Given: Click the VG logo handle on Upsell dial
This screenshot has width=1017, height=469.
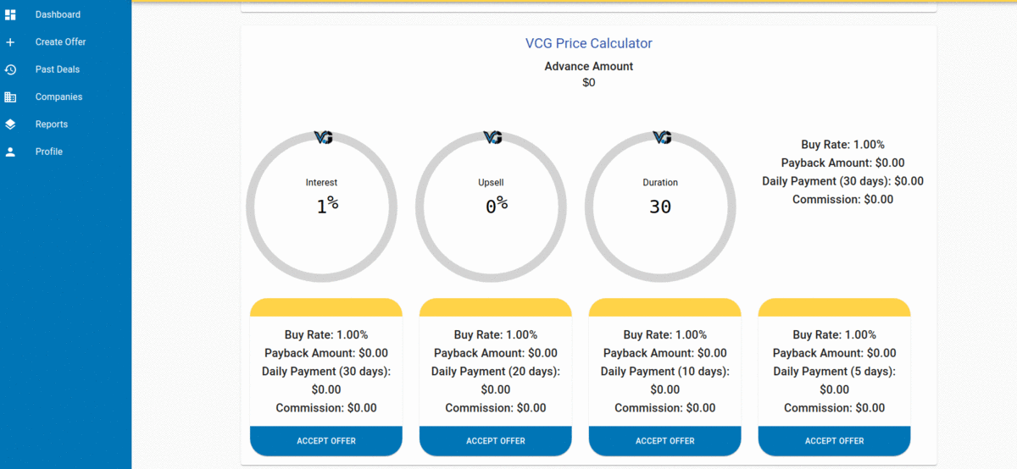Looking at the screenshot, I should 492,137.
